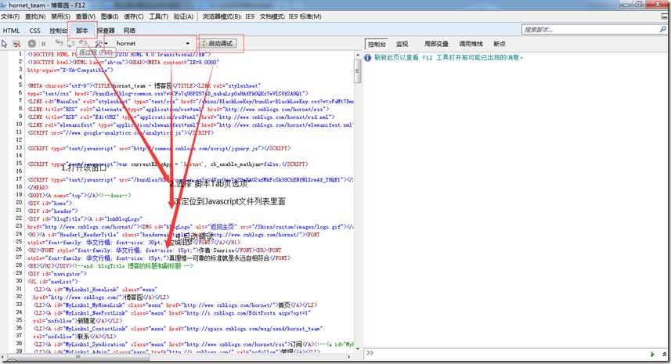Click the step out icon
The height and width of the screenshot is (364, 671).
[82, 43]
